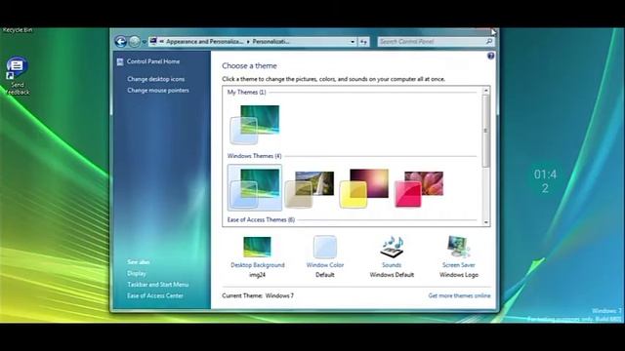Click the address bar Refresh button
This screenshot has width=625, height=351.
[363, 42]
